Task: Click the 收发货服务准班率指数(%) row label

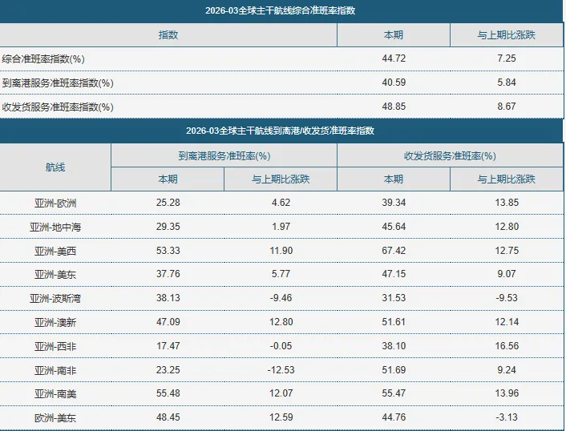Action: pyautogui.click(x=58, y=107)
